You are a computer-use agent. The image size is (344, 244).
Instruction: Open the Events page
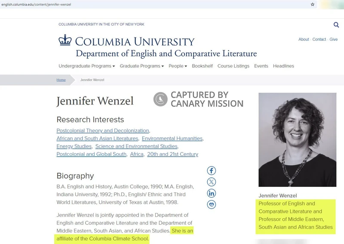(261, 66)
